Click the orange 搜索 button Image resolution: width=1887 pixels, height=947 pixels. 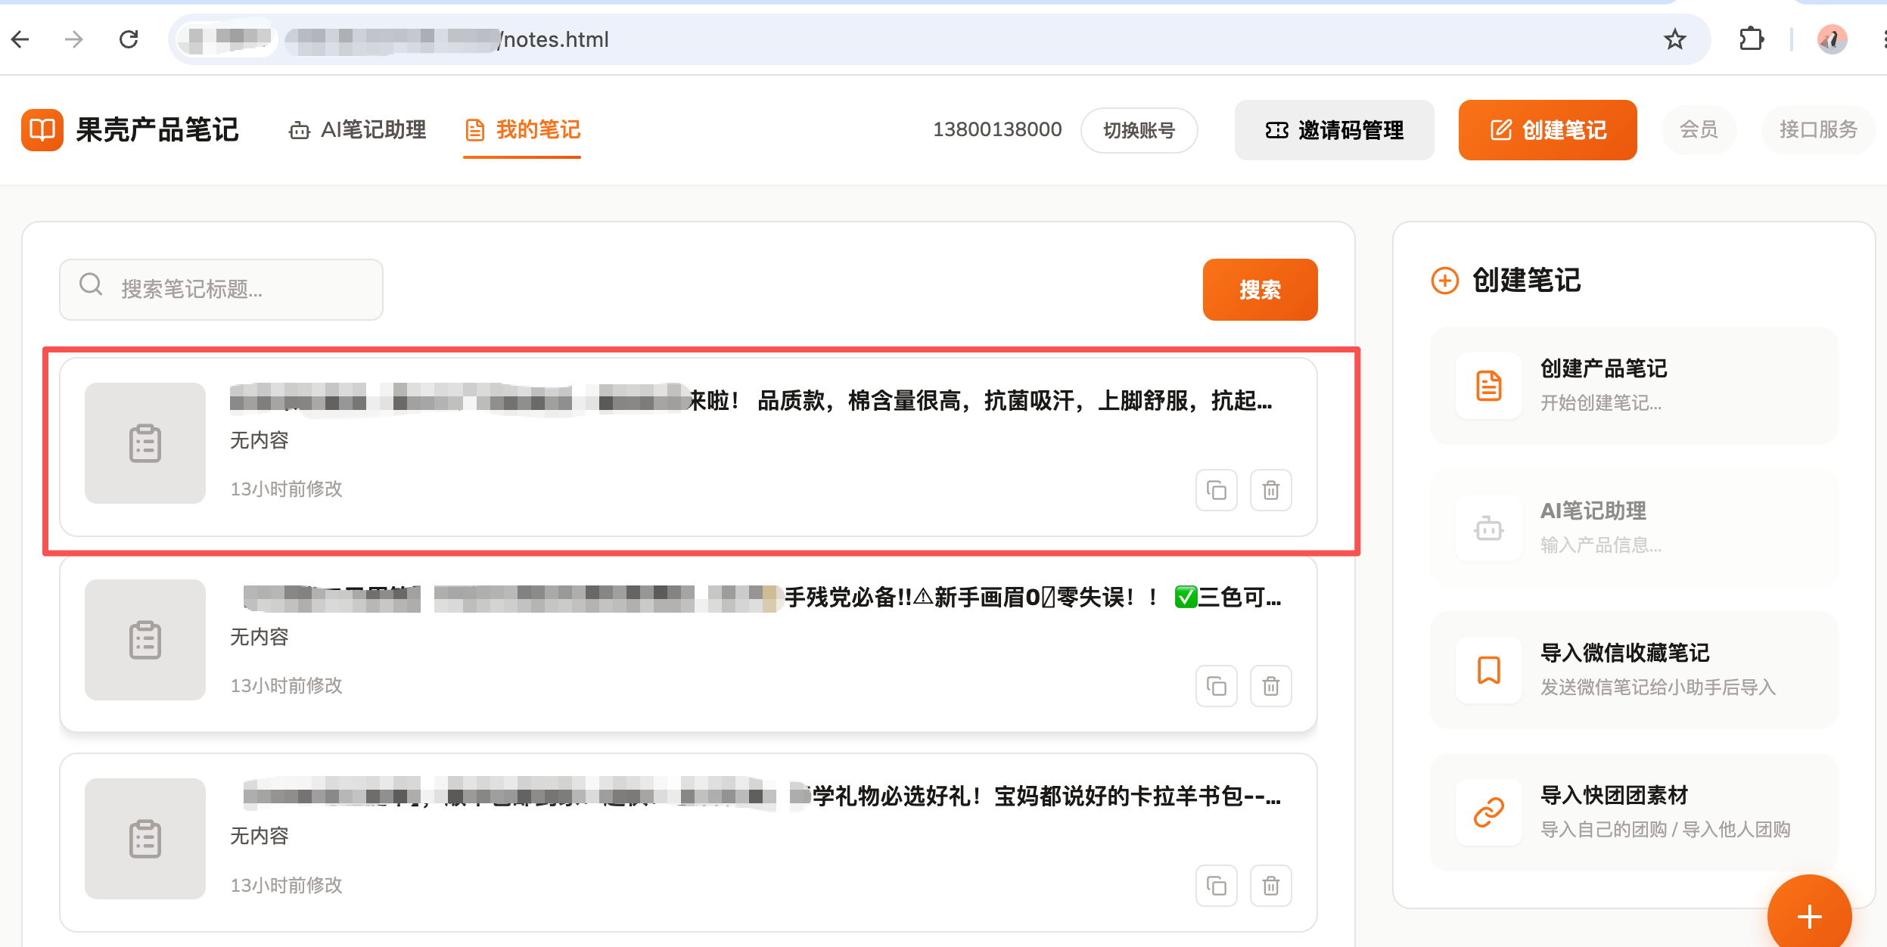pos(1260,289)
